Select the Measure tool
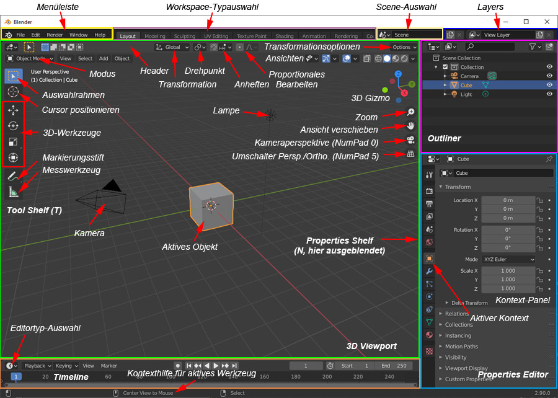558x398 pixels. tap(12, 192)
